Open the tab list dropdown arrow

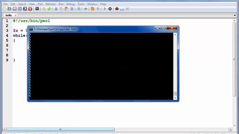pos(235,16)
